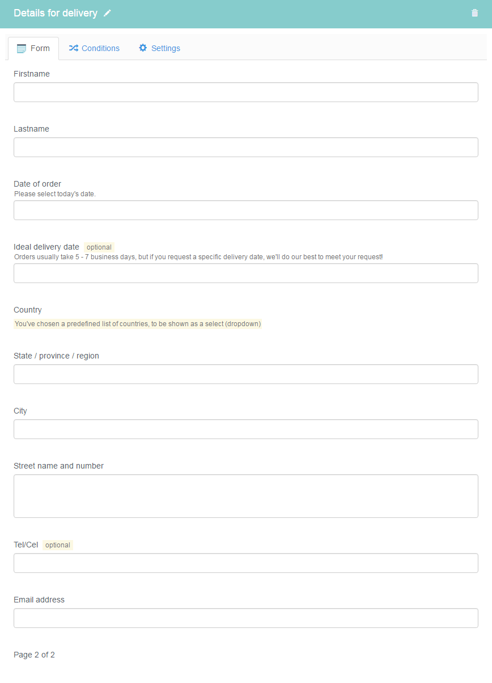The image size is (492, 683).
Task: Click the Settings gear icon
Action: tap(143, 48)
